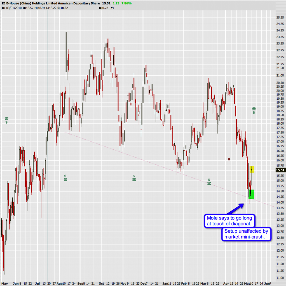This screenshot has height=286, width=286.
Task: Click the 17.00 price axis label
Action: pyautogui.click(x=280, y=142)
